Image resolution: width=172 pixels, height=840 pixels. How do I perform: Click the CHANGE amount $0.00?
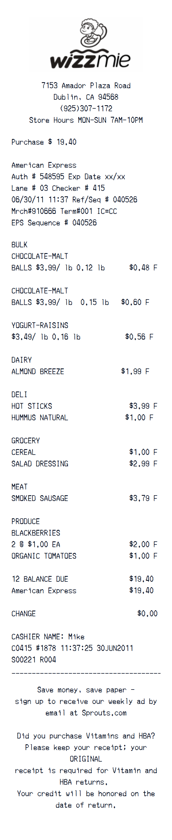click(x=147, y=613)
